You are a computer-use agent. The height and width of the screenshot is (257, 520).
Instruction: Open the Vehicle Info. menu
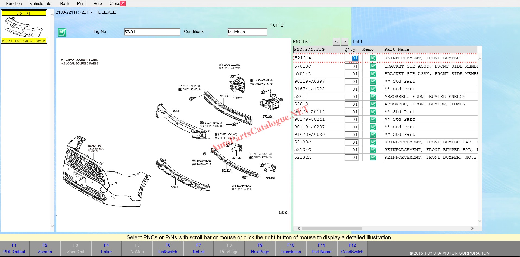(41, 4)
